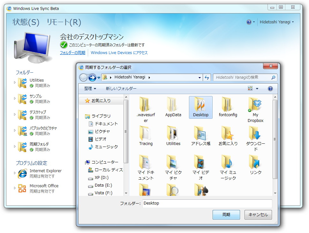Screen dimensions: 309x233
Task: Click 新しいフォルダー in the toolbar
Action: click(121, 89)
